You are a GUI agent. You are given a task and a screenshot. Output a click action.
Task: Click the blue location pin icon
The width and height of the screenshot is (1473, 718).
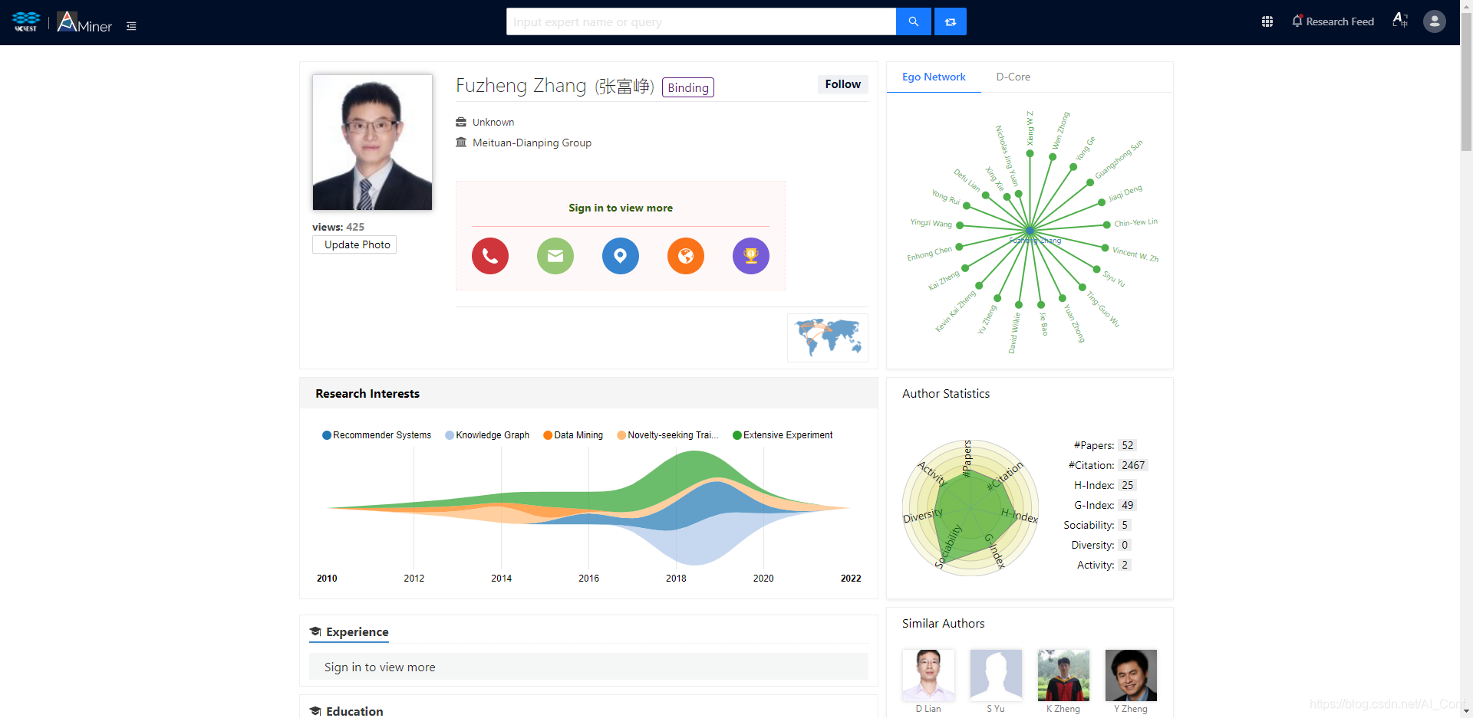tap(621, 256)
